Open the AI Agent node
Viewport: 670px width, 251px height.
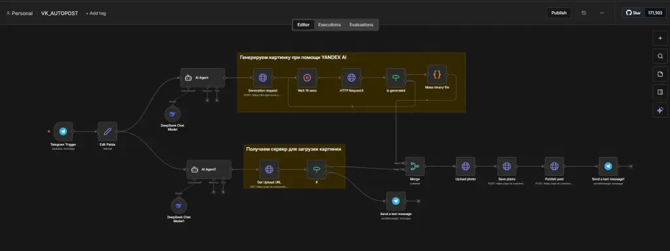point(203,78)
